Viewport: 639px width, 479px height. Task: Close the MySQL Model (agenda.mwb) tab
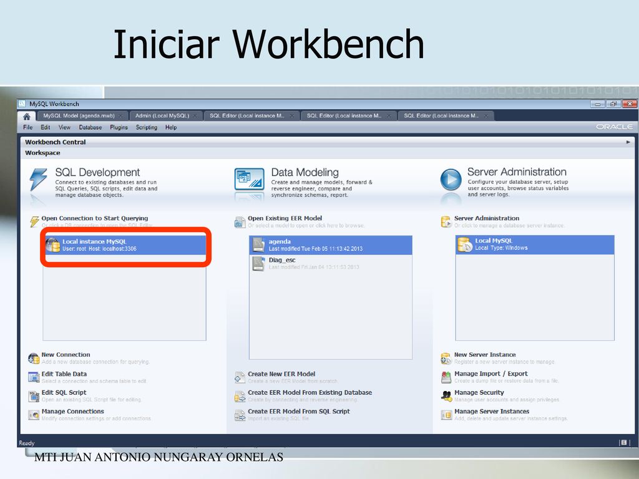pos(120,116)
